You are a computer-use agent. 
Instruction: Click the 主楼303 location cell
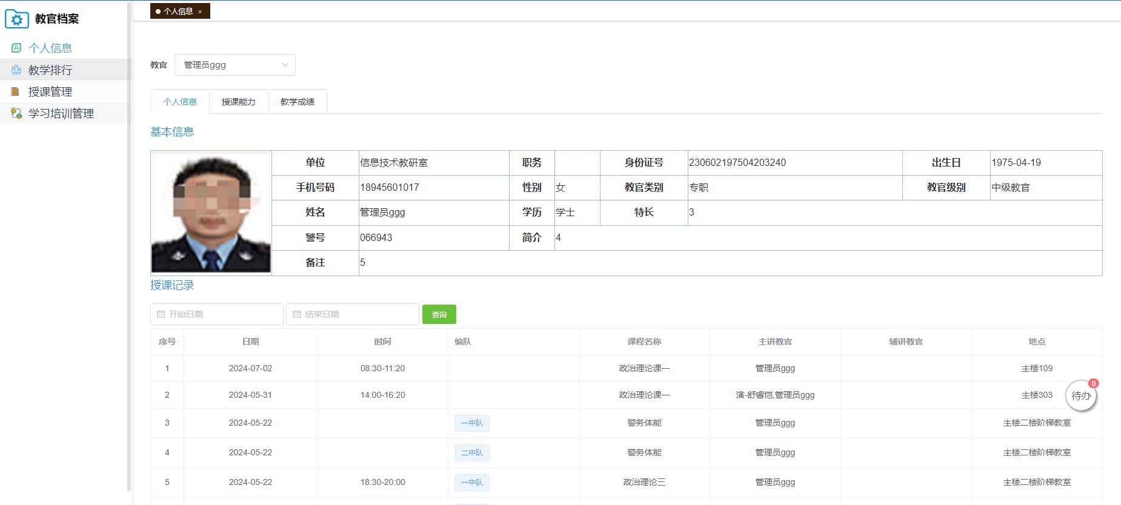click(x=1037, y=395)
